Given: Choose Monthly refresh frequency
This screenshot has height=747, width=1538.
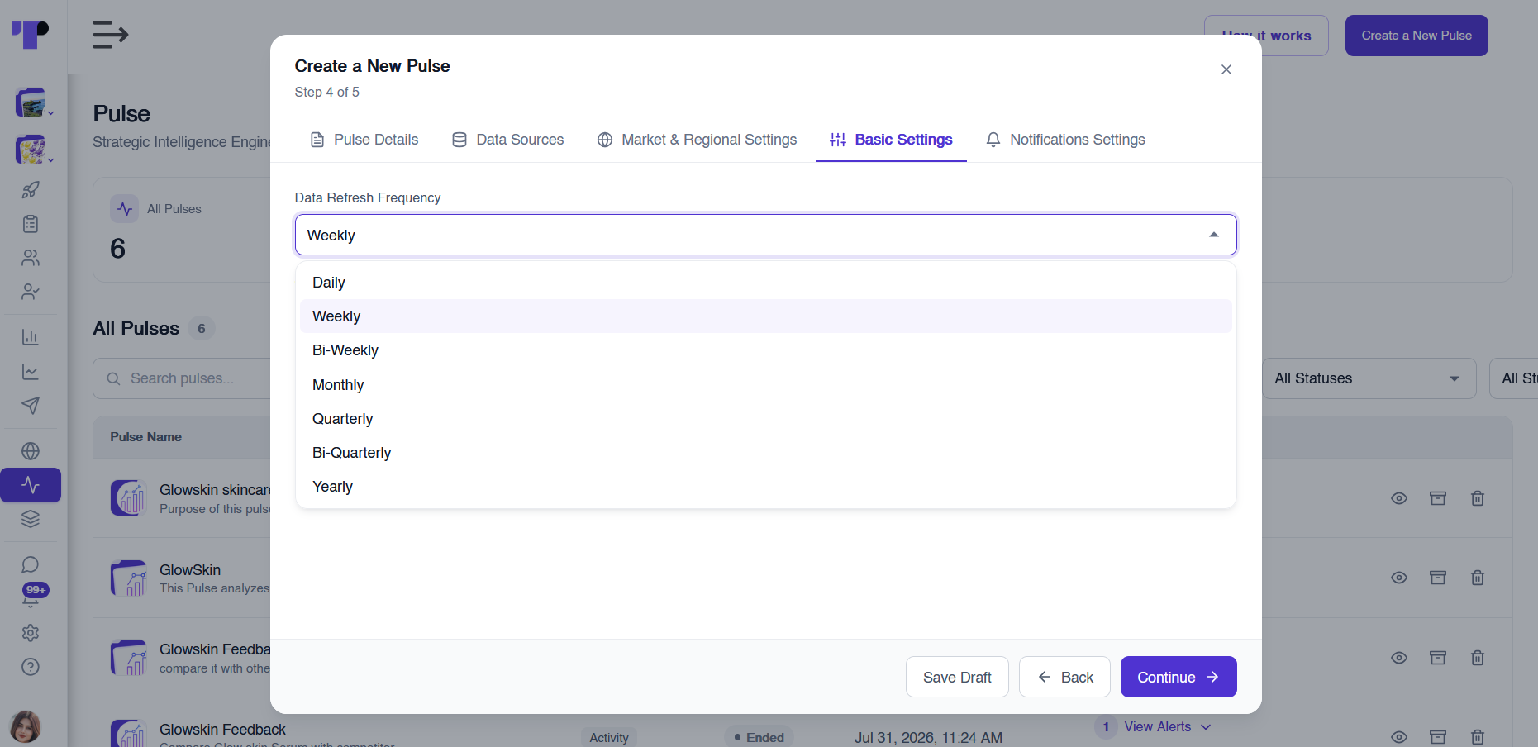Looking at the screenshot, I should tap(765, 385).
